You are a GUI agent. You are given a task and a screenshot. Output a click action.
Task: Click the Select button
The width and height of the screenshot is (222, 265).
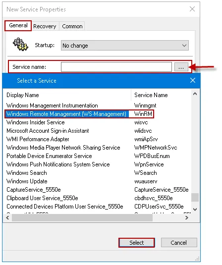point(137,243)
